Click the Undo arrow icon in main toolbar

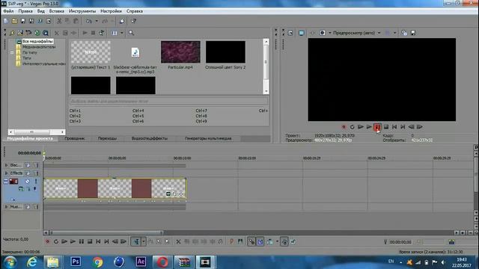pos(89,21)
